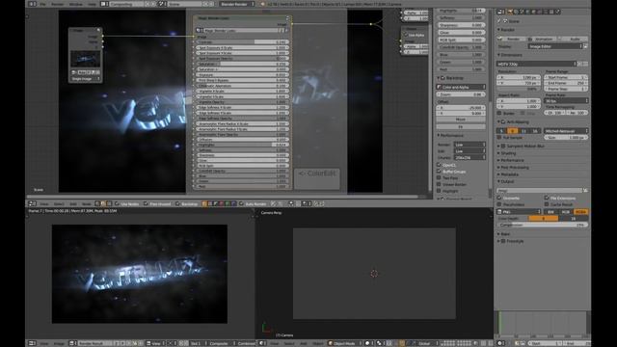Click the Image node thumbnail preview
Image resolution: width=617 pixels, height=347 pixels.
[86, 59]
